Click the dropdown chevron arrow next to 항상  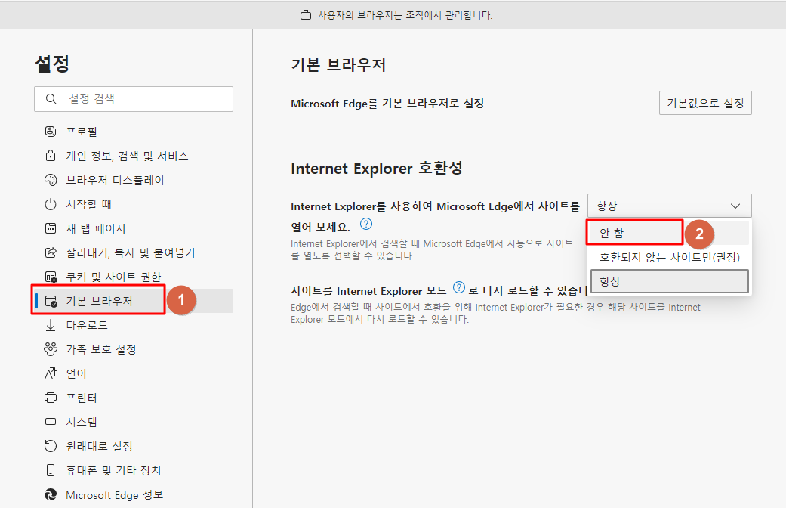(x=735, y=206)
